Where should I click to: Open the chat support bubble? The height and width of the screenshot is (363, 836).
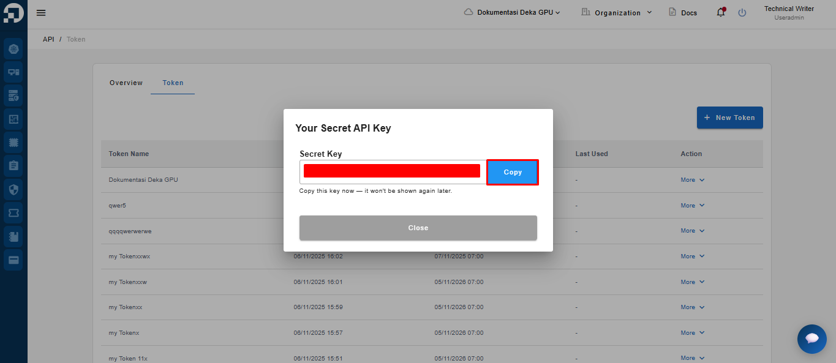[x=812, y=339]
